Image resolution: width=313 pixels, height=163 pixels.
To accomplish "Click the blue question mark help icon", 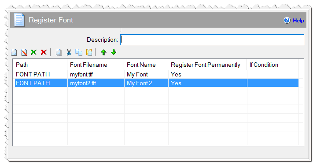I will [x=287, y=20].
